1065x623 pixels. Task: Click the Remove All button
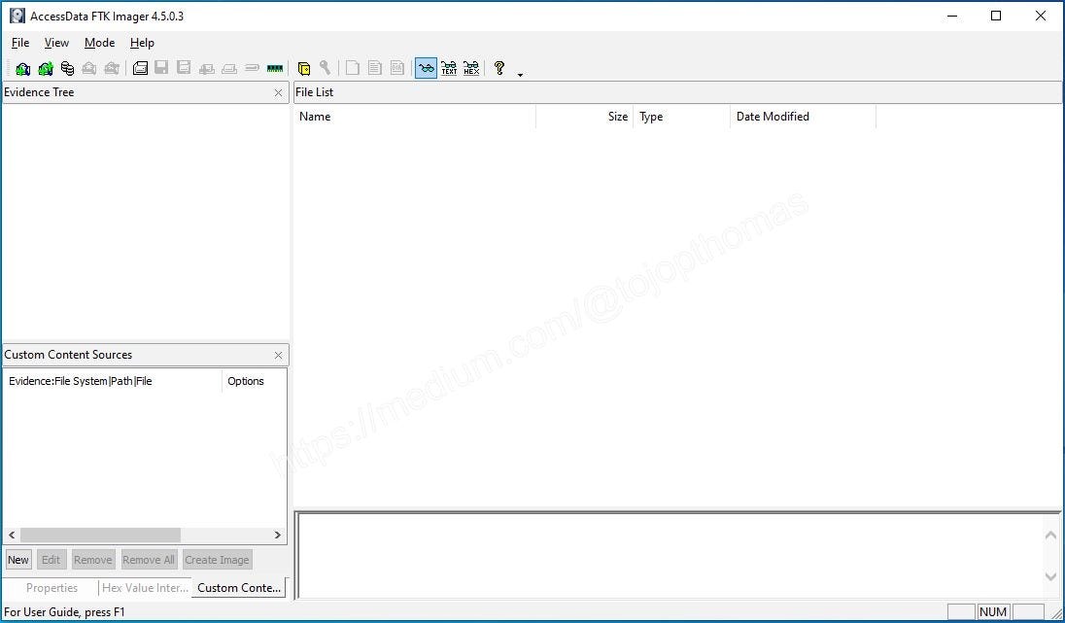[149, 560]
